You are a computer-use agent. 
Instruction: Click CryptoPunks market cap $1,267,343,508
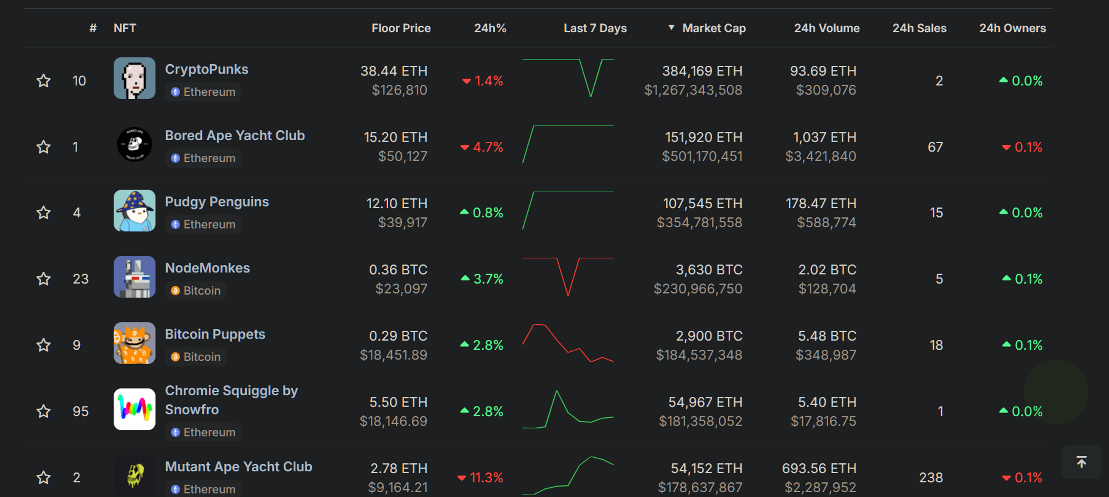pos(693,90)
